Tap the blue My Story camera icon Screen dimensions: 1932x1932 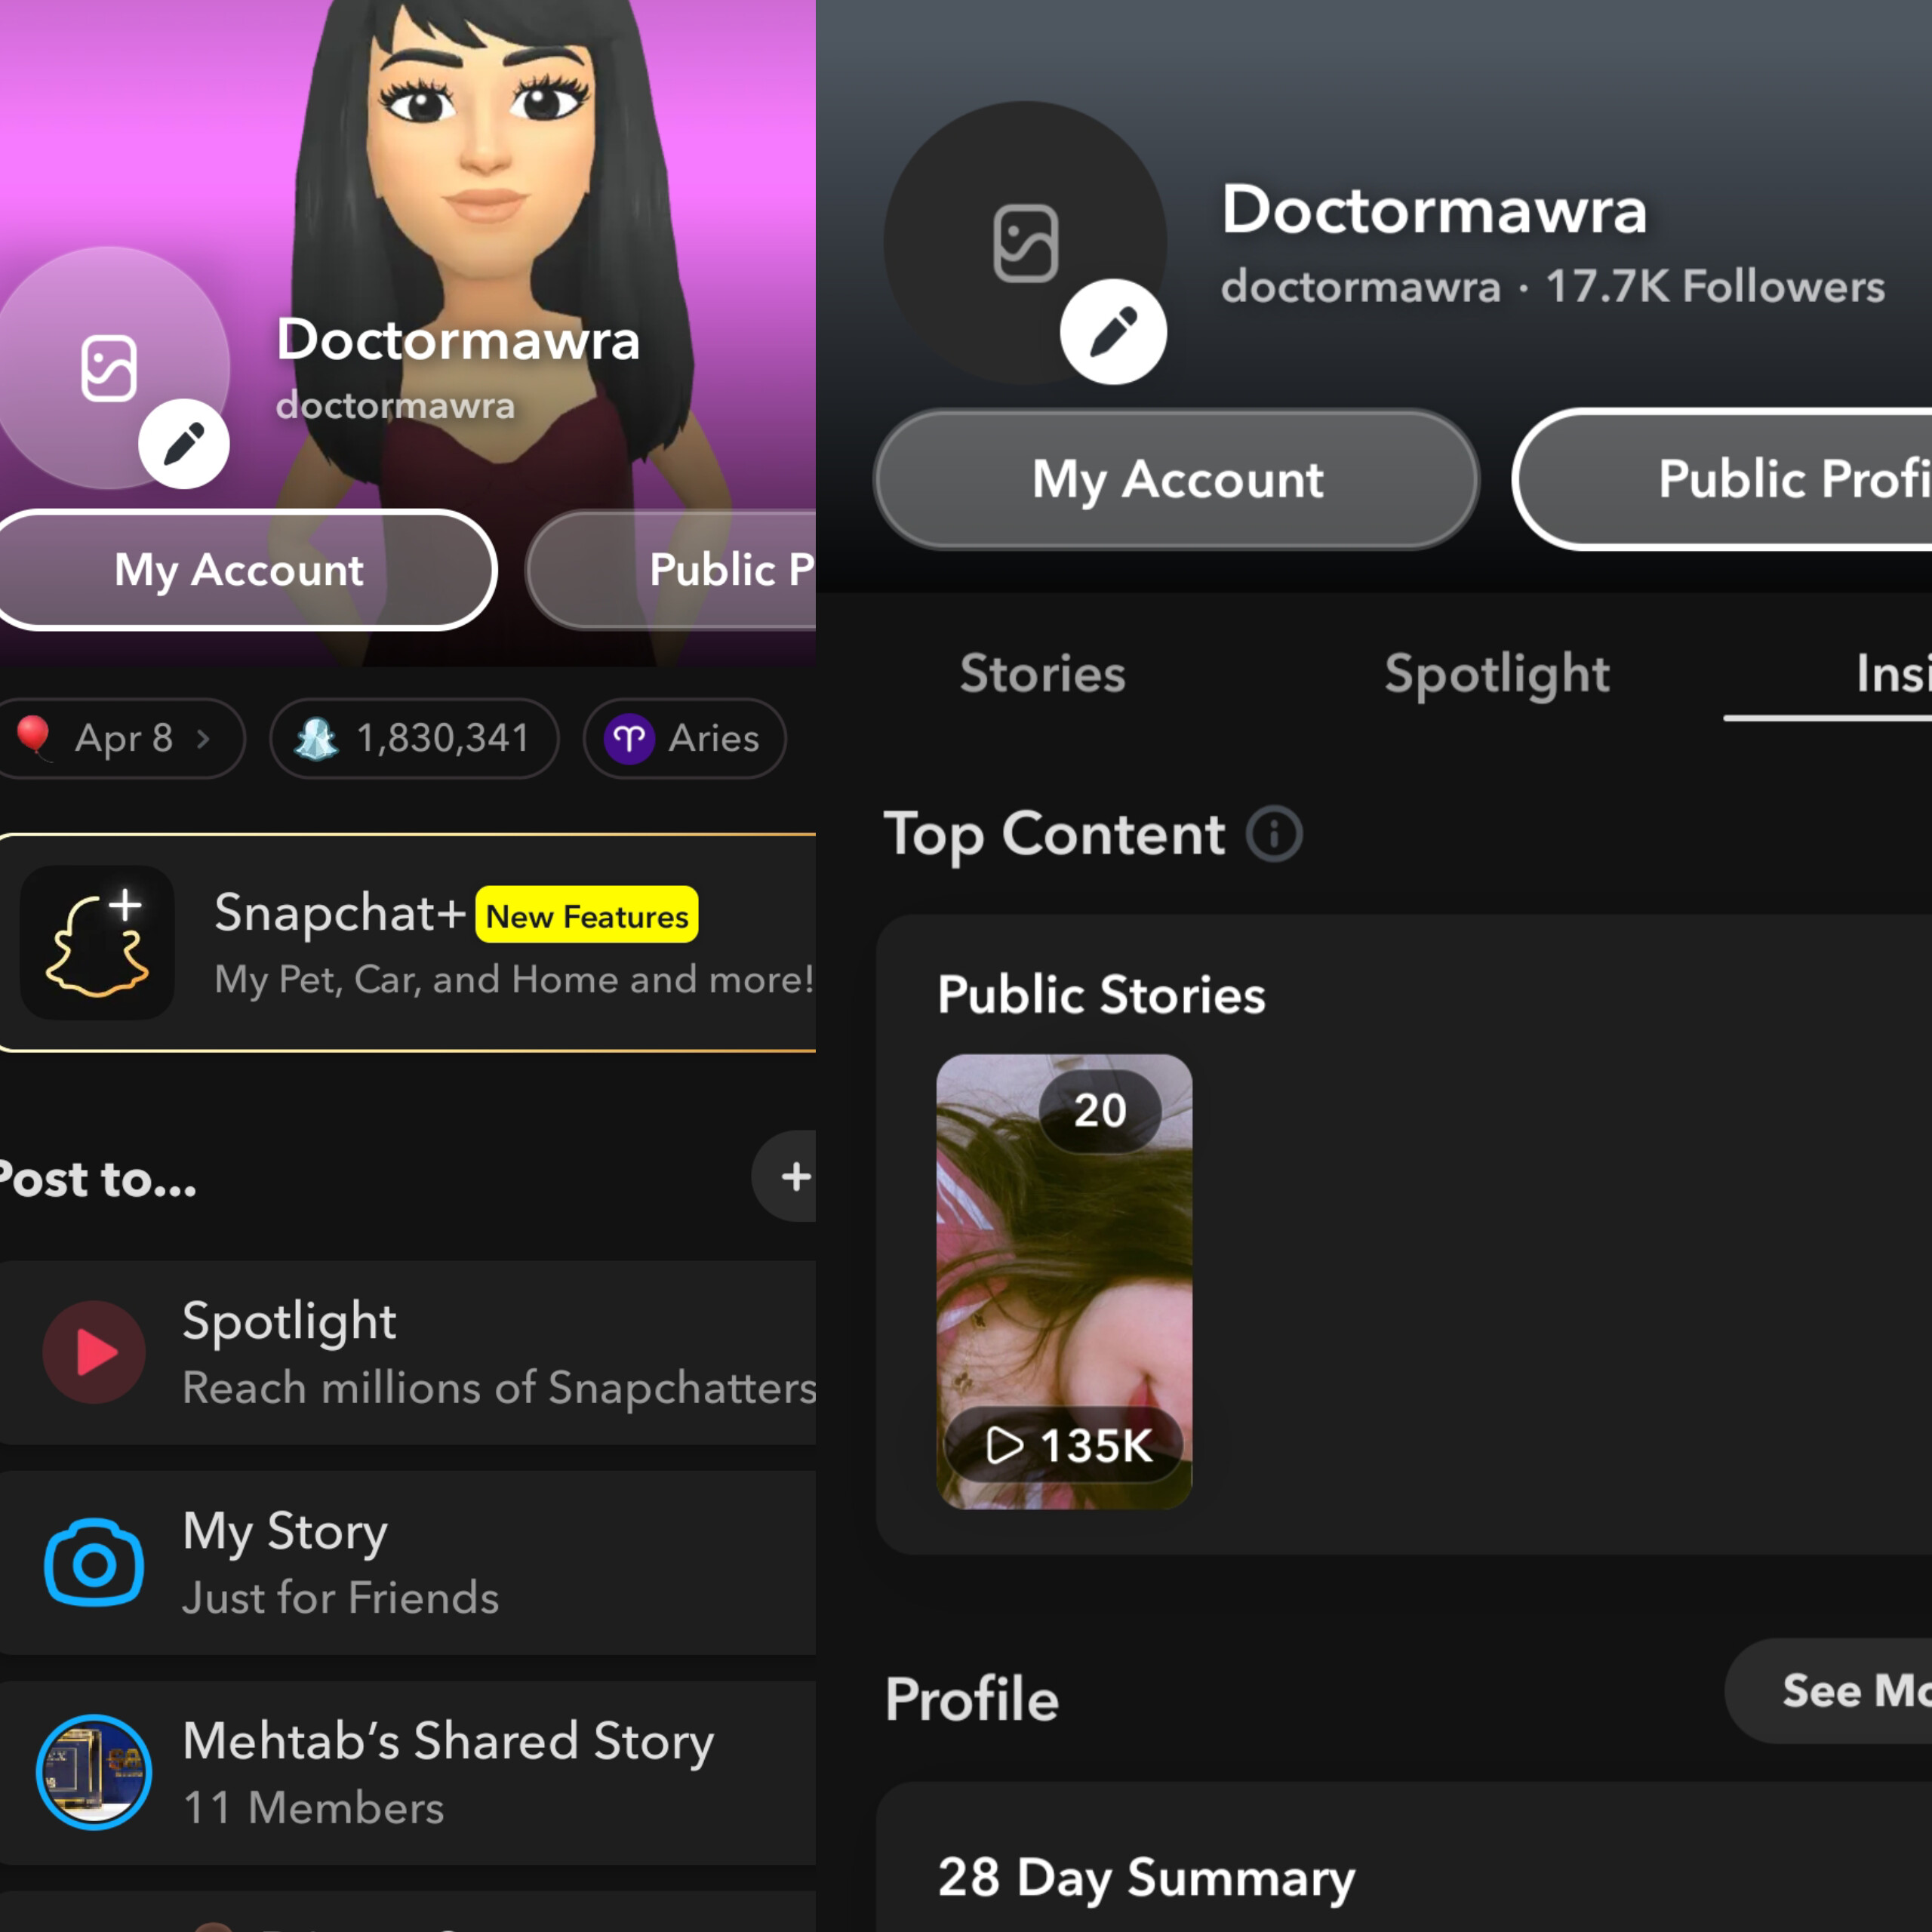click(94, 1563)
